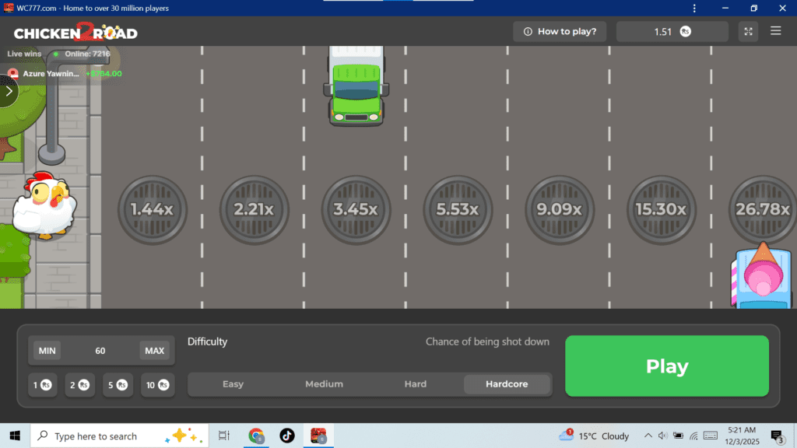Click the bet amount field showing 60
Viewport: 797px width, 448px height.
[100, 351]
